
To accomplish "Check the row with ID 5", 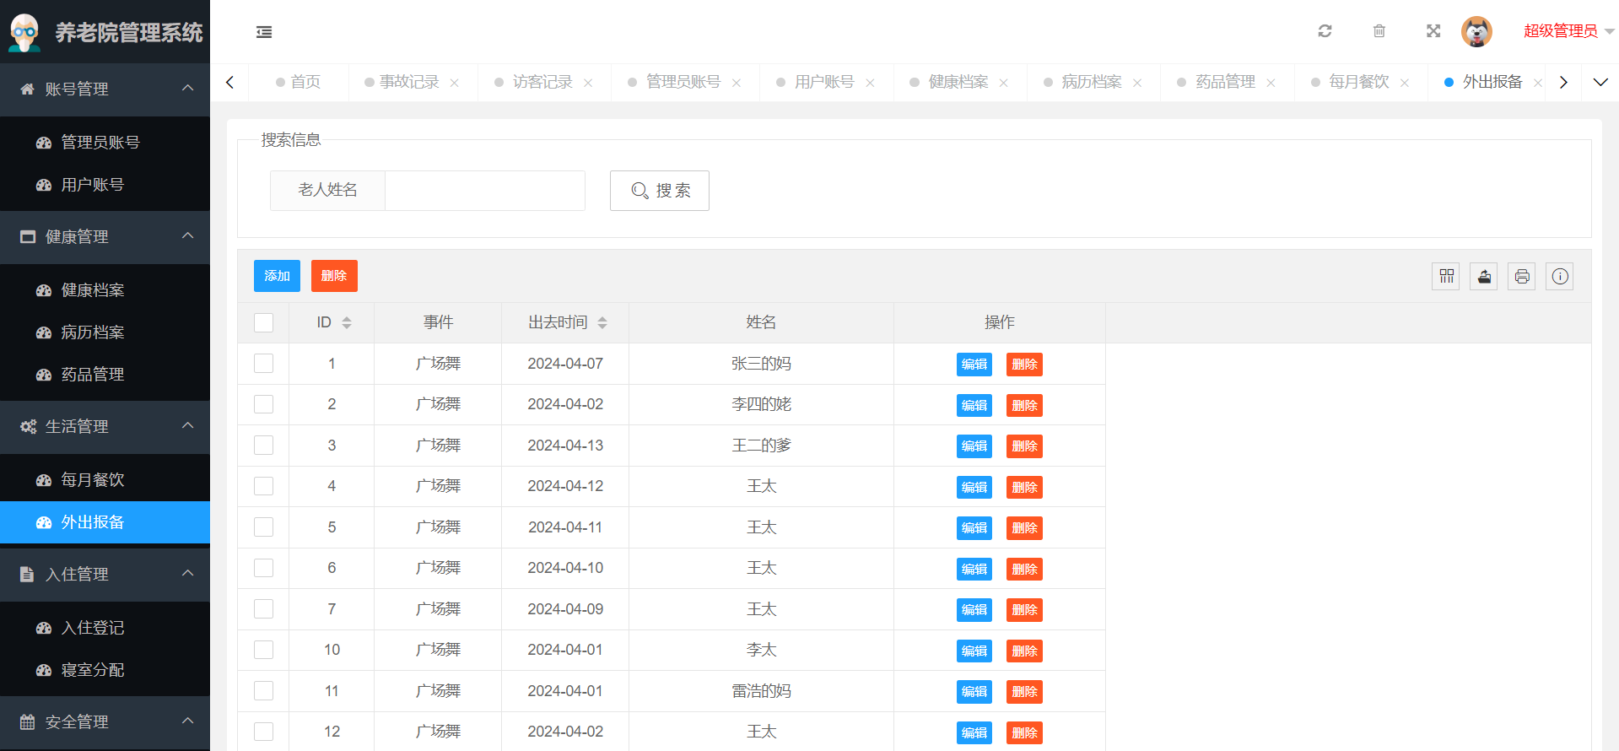I will (264, 527).
